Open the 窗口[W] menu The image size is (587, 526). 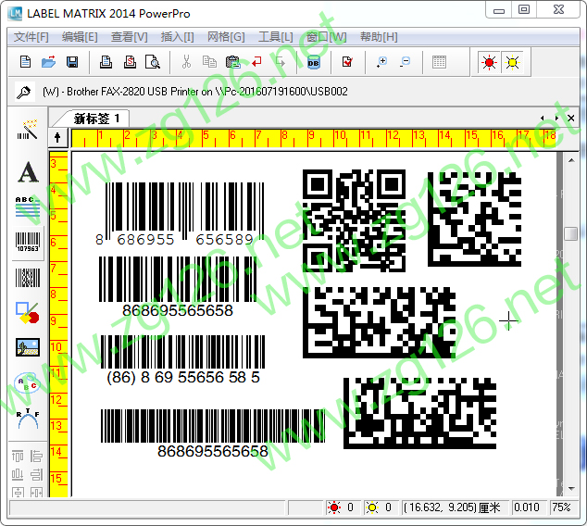(327, 37)
